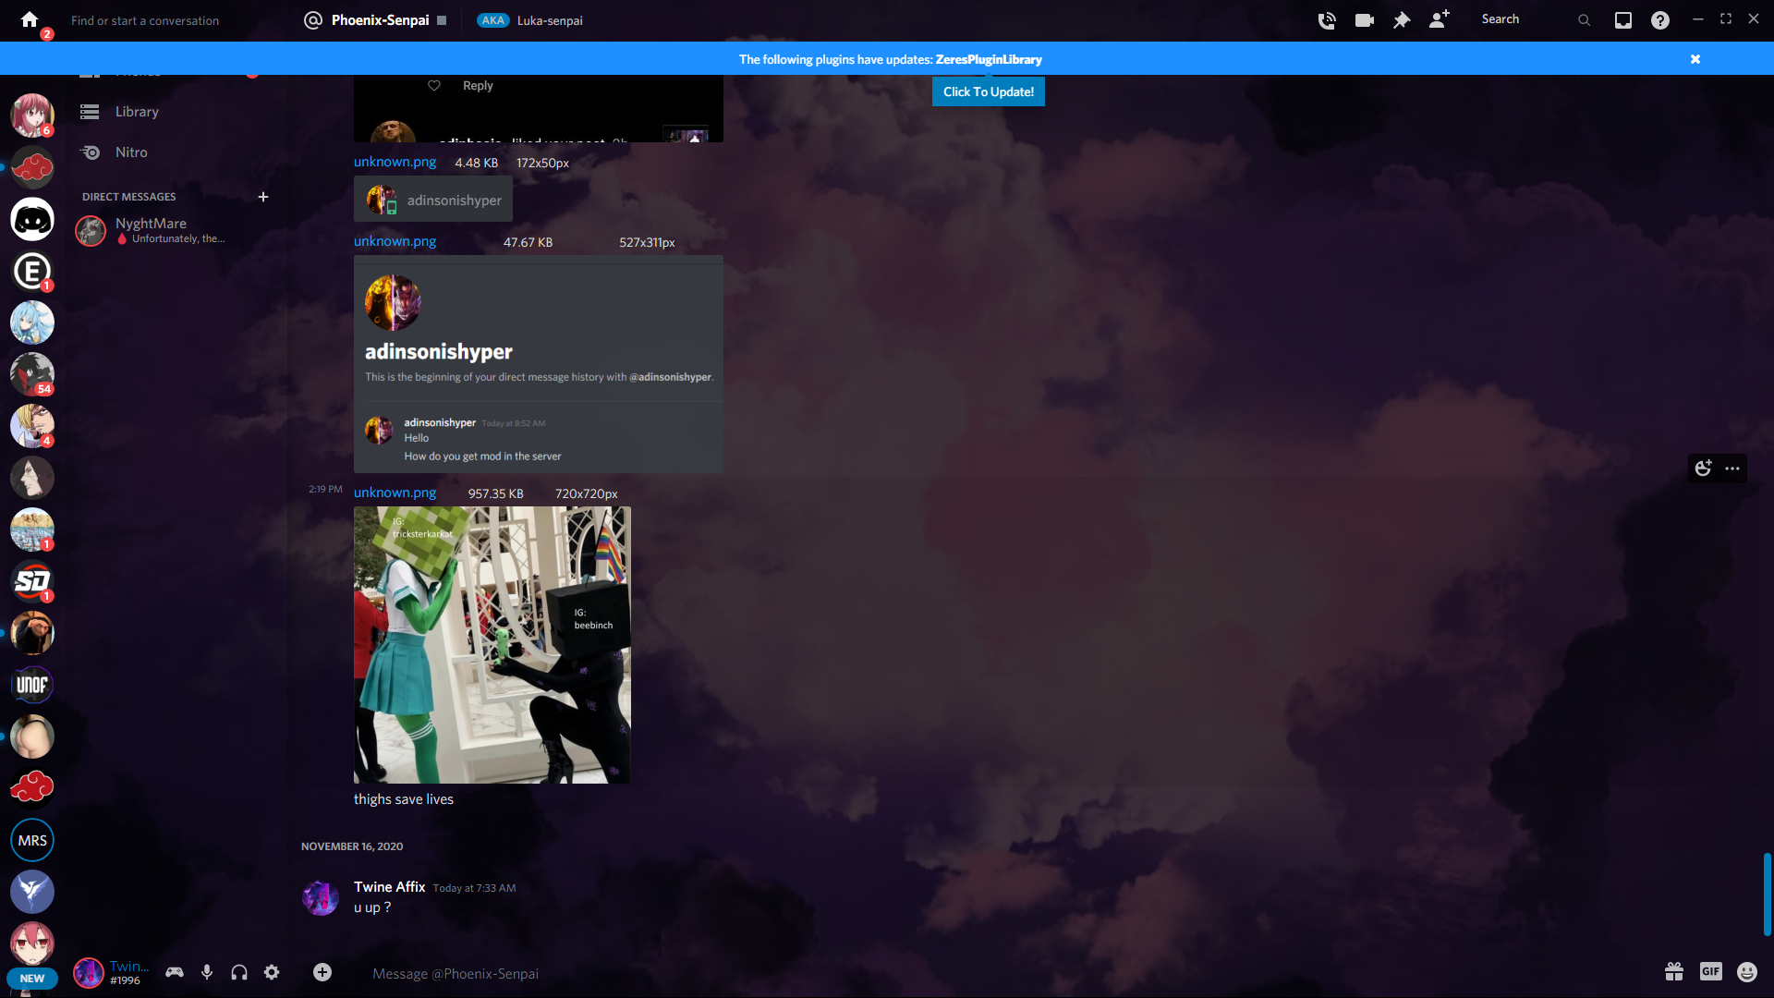Screen dimensions: 1774x998
Task: Click the Add Friends to DM icon
Action: 1439,19
